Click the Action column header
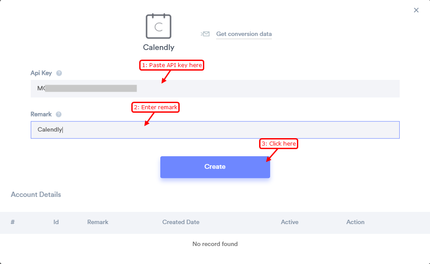This screenshot has height=264, width=430. [355, 222]
